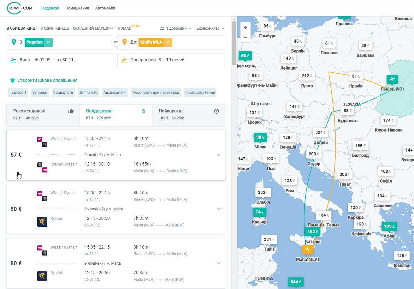Click the 88 € Будапешт price marker
This screenshot has height=289, width=414.
348,111
